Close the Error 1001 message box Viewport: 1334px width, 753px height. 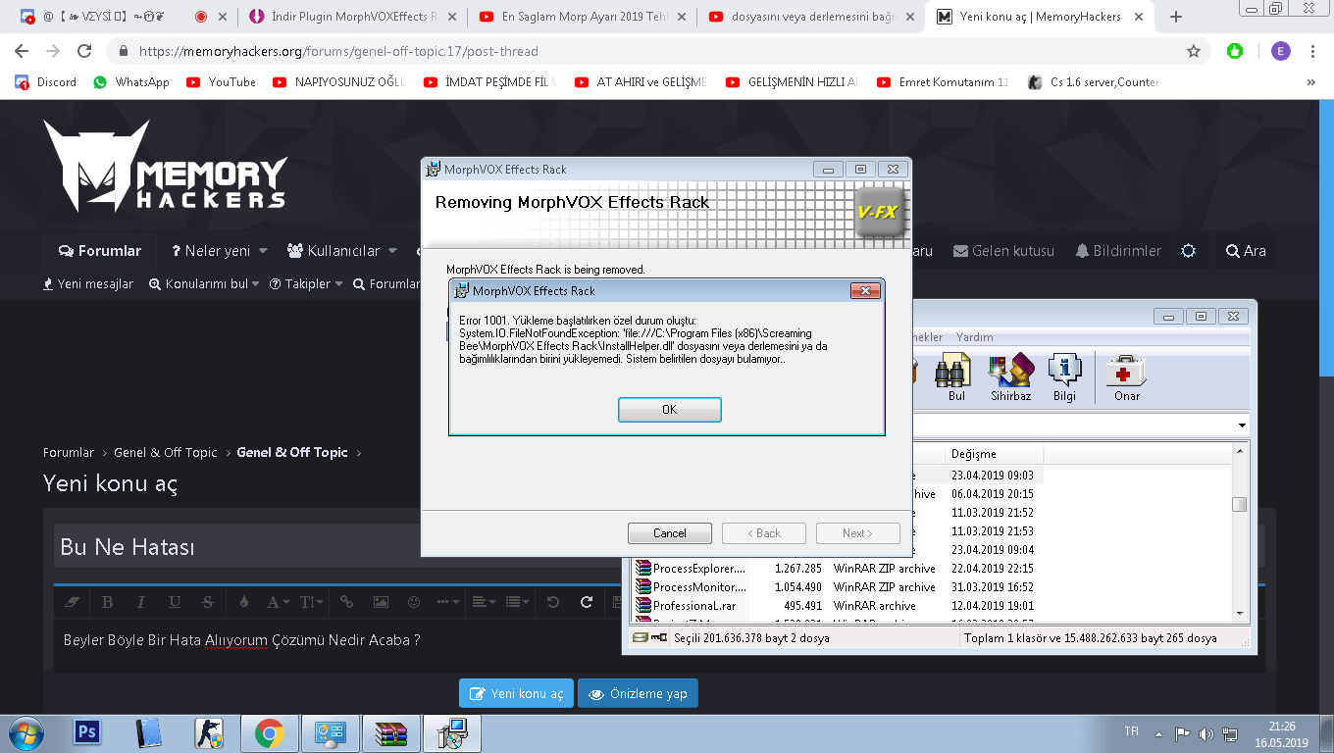[x=864, y=290]
